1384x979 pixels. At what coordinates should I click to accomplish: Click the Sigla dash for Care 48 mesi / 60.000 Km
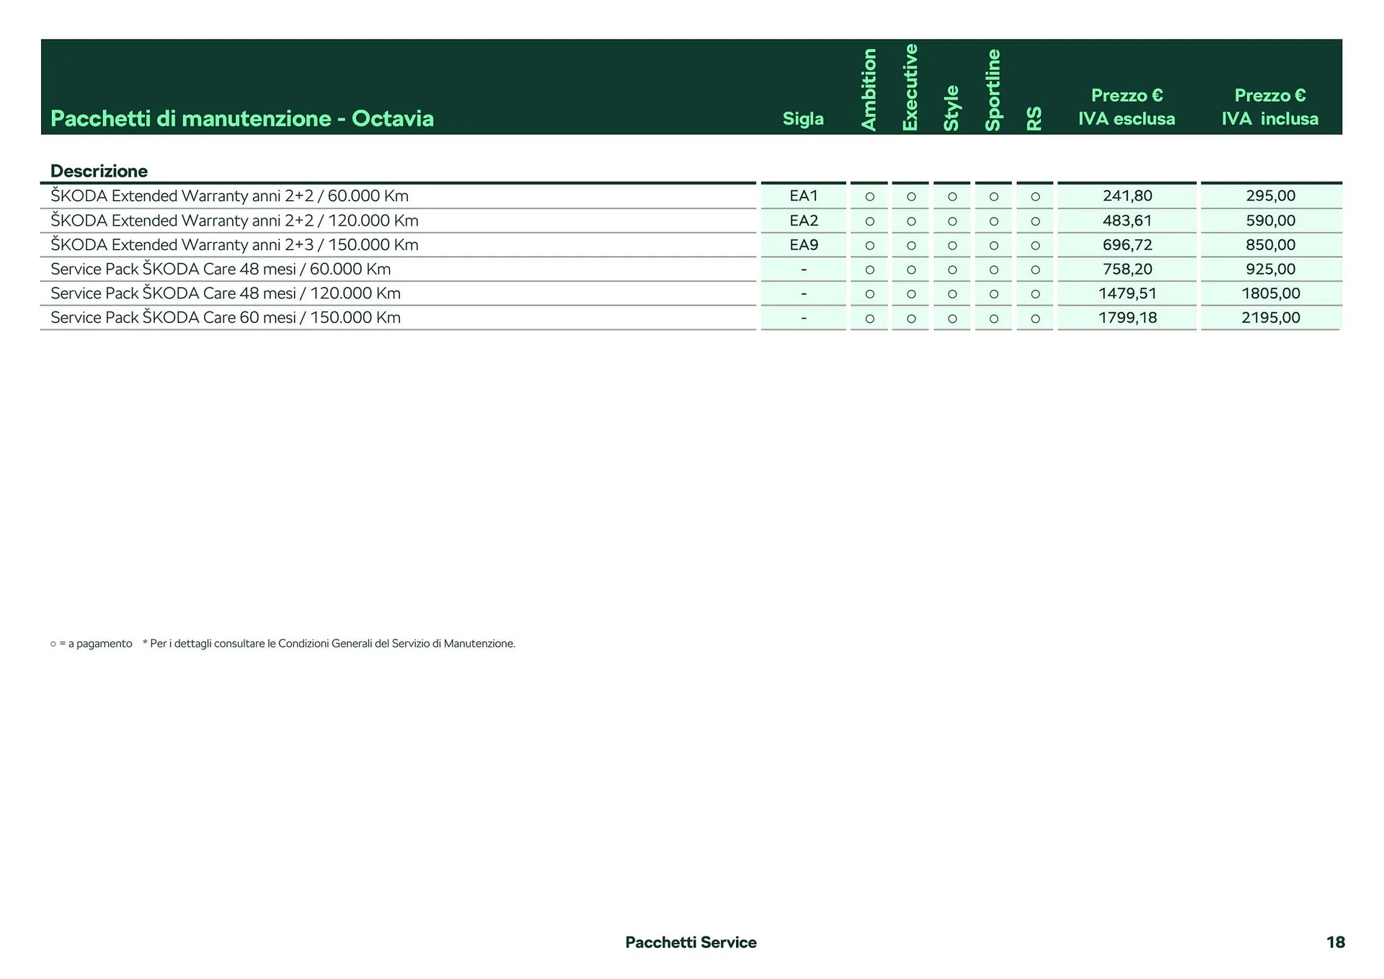pyautogui.click(x=804, y=270)
